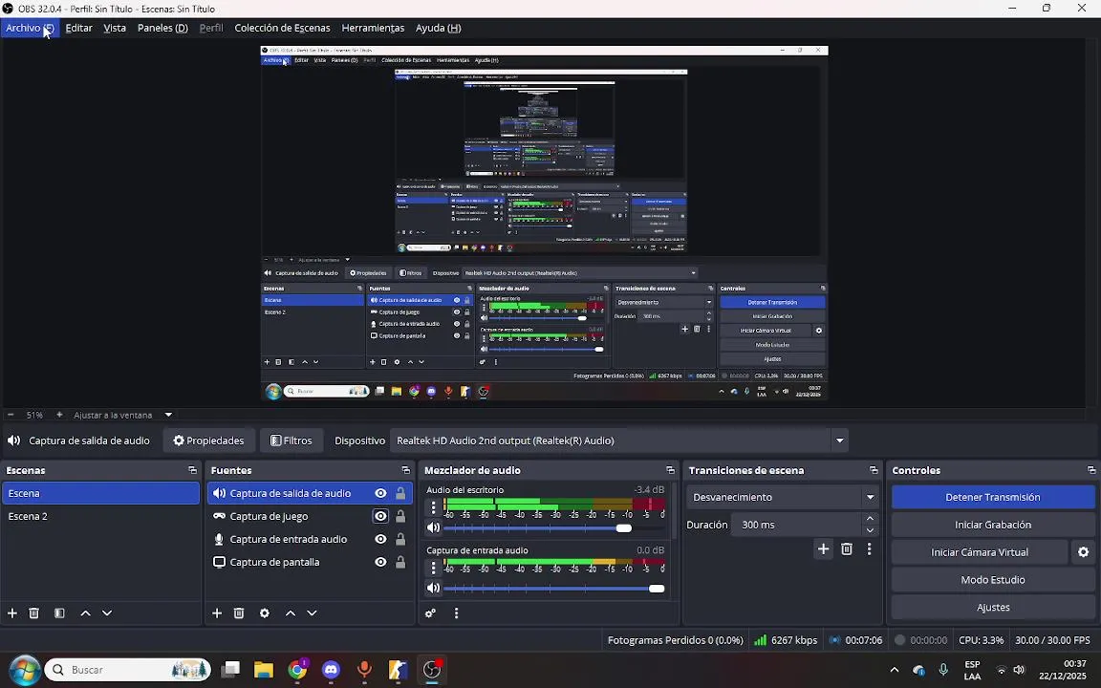The height and width of the screenshot is (688, 1101).
Task: Mute Audio del escritorio speaker icon
Action: coord(433,527)
